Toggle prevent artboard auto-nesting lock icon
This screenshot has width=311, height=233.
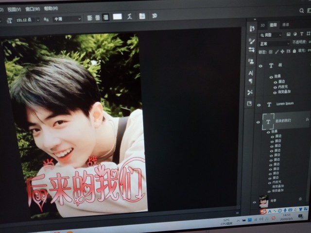(x=288, y=51)
